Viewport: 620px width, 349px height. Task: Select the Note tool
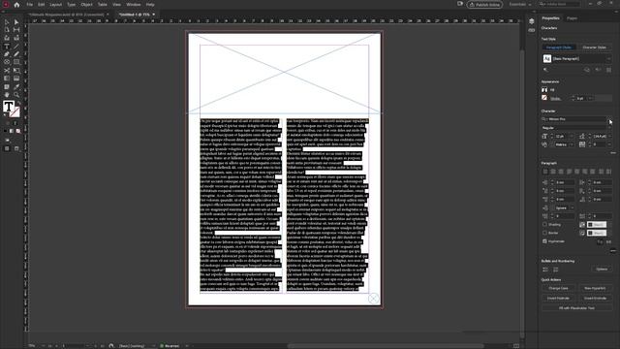(x=7, y=86)
